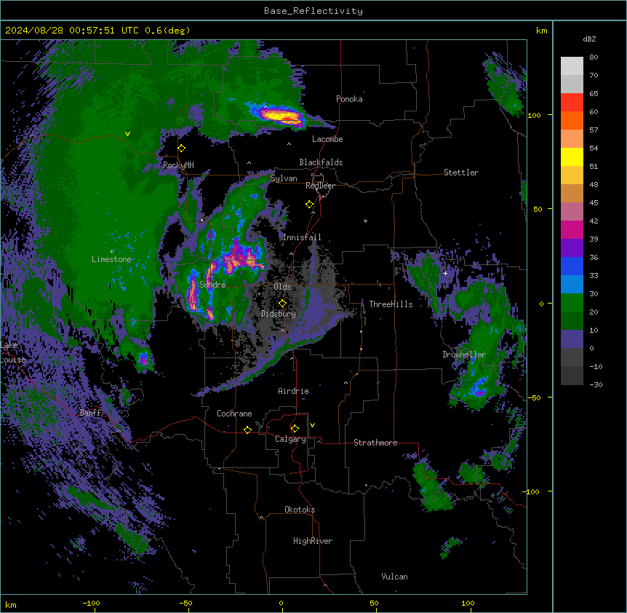The height and width of the screenshot is (613, 627).
Task: Select the yellow diamond marker below Cochrane
Action: pyautogui.click(x=247, y=430)
